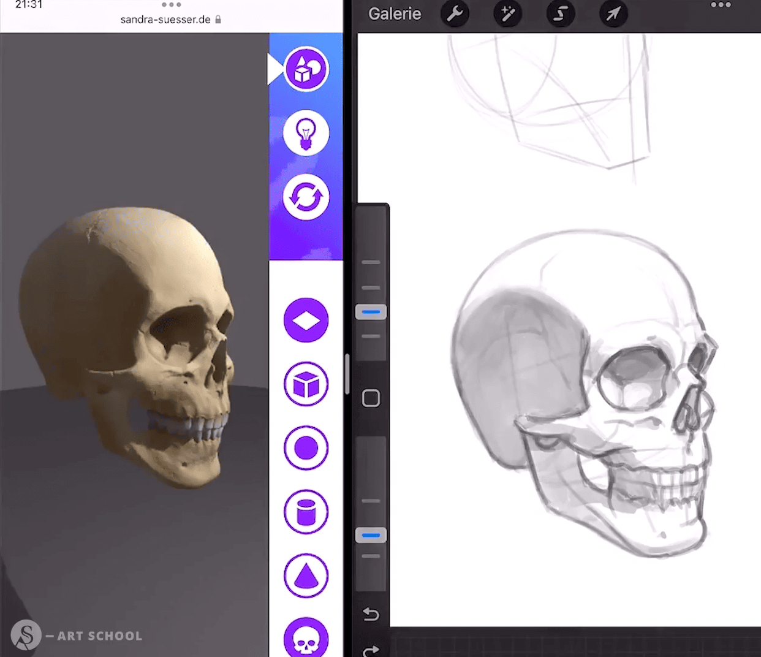Open browser window's three-dot multitasking menu
The width and height of the screenshot is (761, 657).
[172, 5]
